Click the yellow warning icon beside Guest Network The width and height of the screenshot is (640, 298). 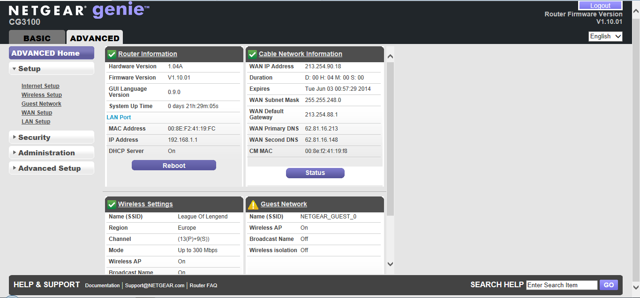(253, 204)
